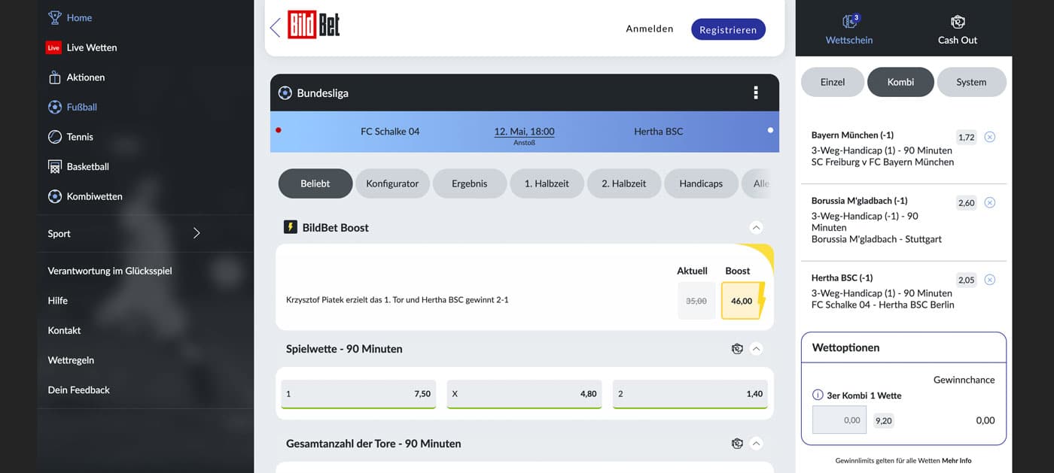Remove Borussia M'gladbach bet from slip
1054x473 pixels.
point(990,202)
